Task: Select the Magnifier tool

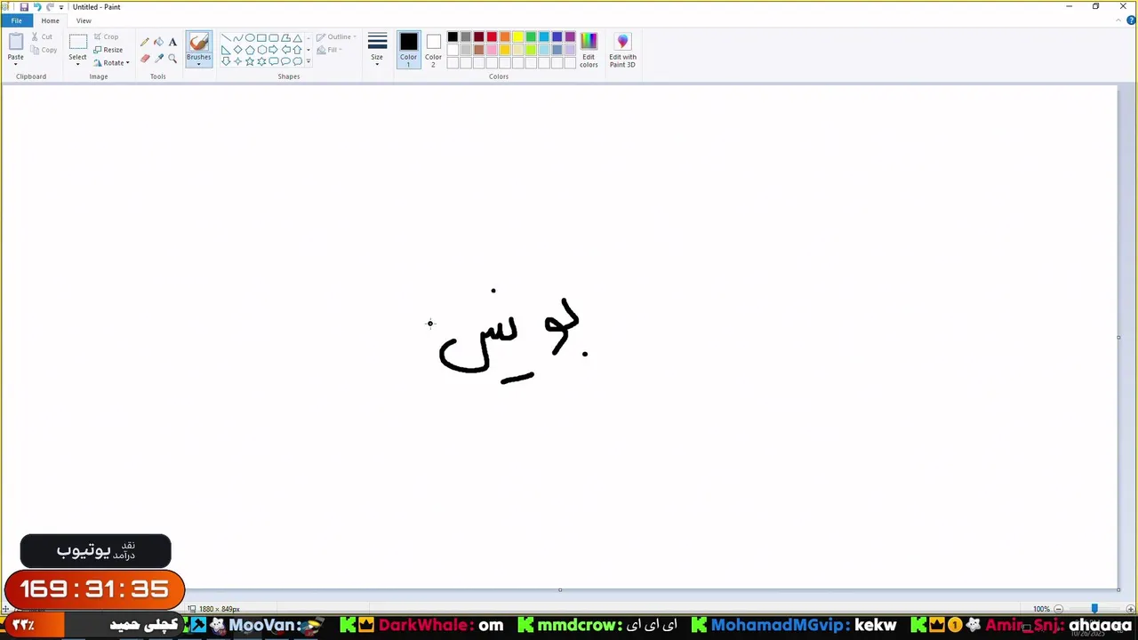Action: (x=172, y=59)
